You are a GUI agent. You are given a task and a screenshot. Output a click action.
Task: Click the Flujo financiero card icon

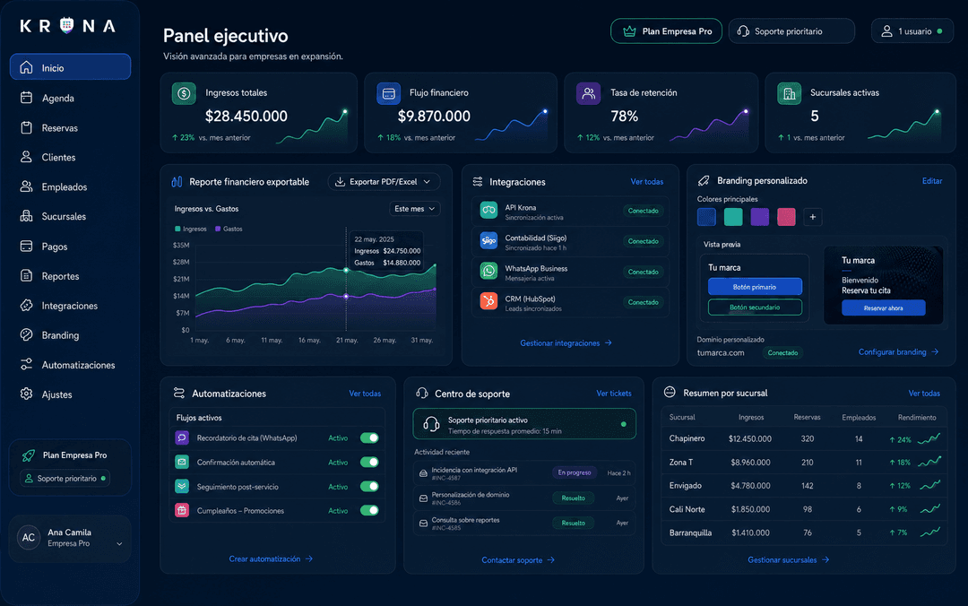click(388, 93)
